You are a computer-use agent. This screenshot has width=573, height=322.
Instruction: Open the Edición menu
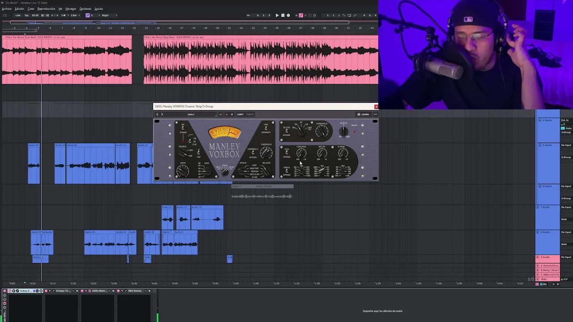pyautogui.click(x=20, y=9)
